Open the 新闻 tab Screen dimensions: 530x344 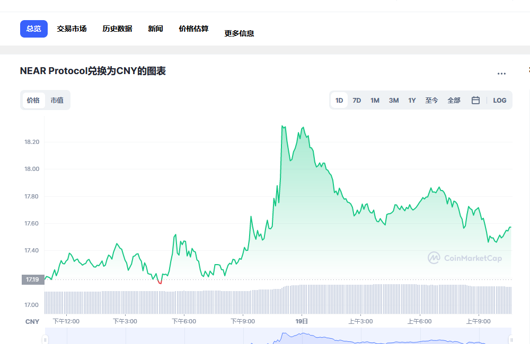[155, 29]
